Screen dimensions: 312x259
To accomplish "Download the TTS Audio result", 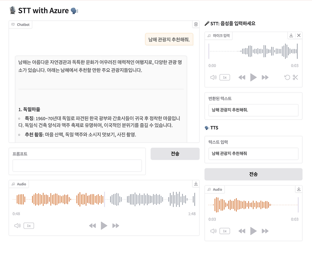I will (x=298, y=189).
